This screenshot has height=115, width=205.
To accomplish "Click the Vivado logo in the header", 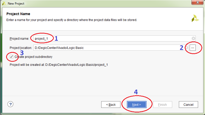I will [195, 18].
